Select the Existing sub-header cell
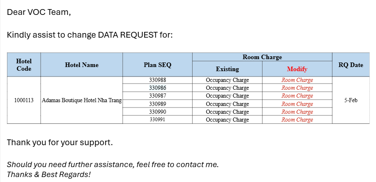Screen dimensions: 376x182 pos(227,69)
